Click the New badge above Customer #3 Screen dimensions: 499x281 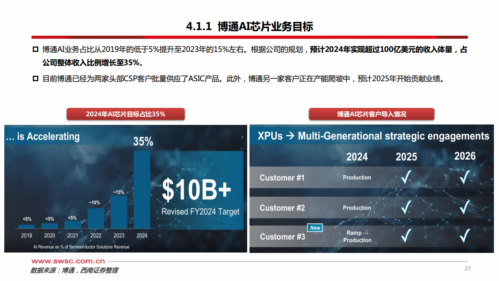click(x=315, y=228)
